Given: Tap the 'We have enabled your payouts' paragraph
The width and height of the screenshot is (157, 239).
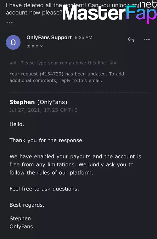Looking at the screenshot, I should coord(75,164).
